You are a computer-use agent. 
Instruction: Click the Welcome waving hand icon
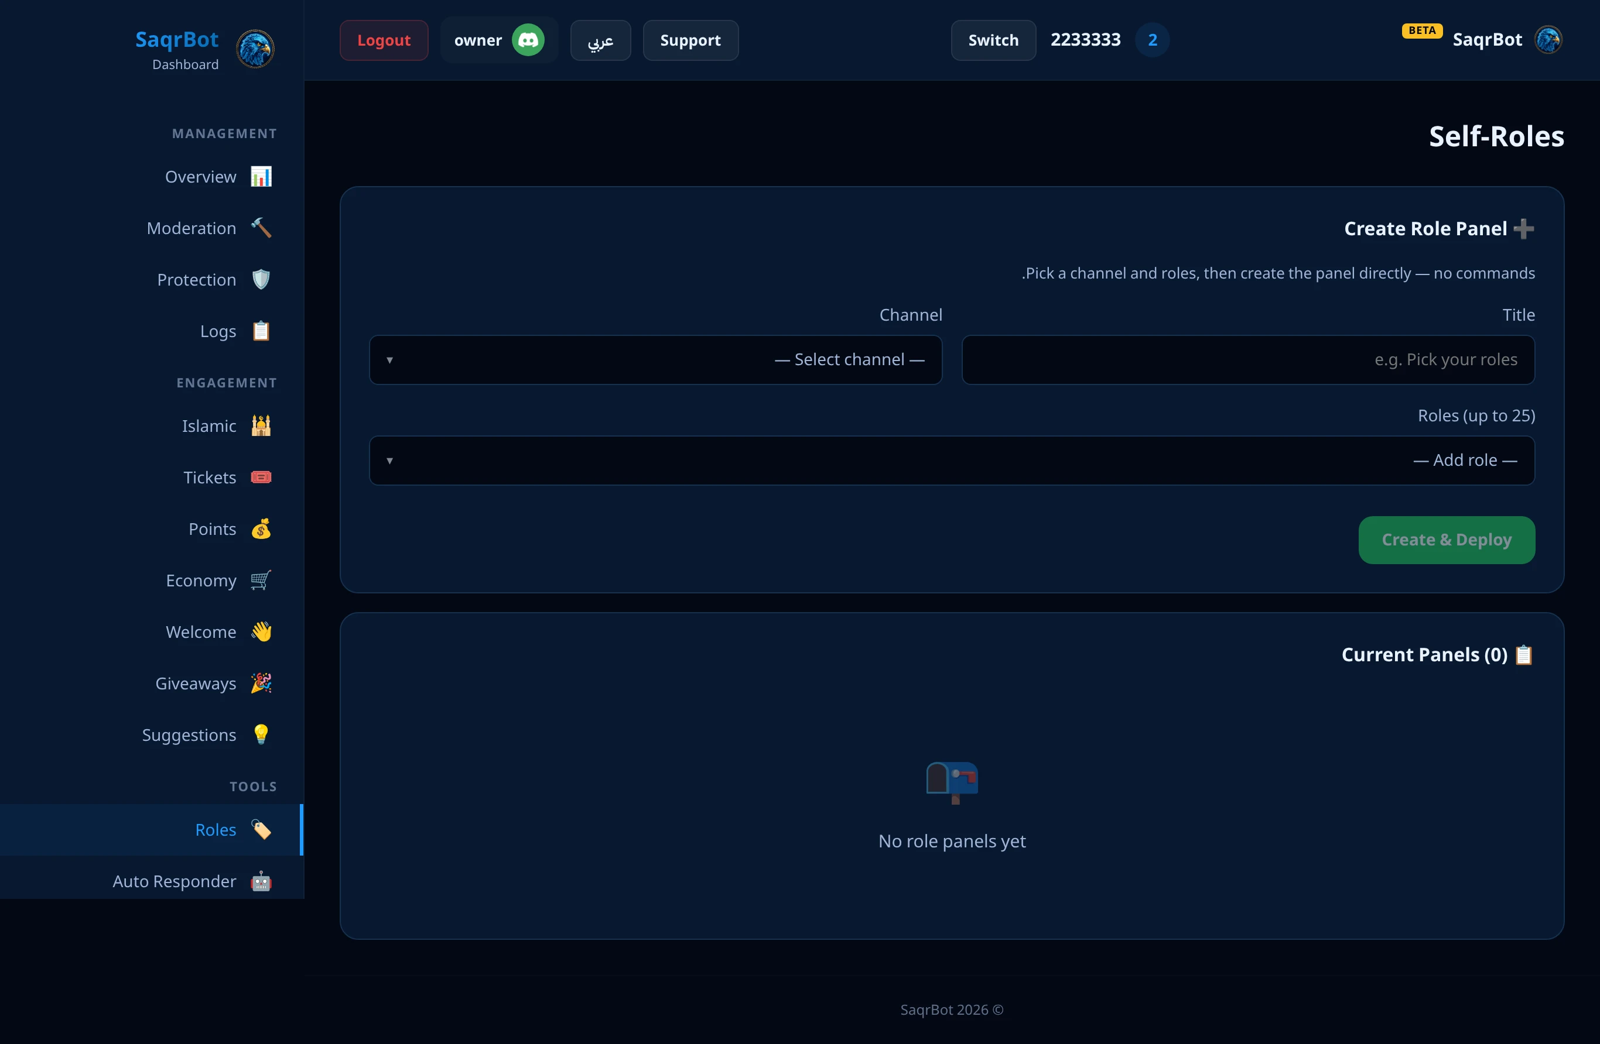coord(261,632)
